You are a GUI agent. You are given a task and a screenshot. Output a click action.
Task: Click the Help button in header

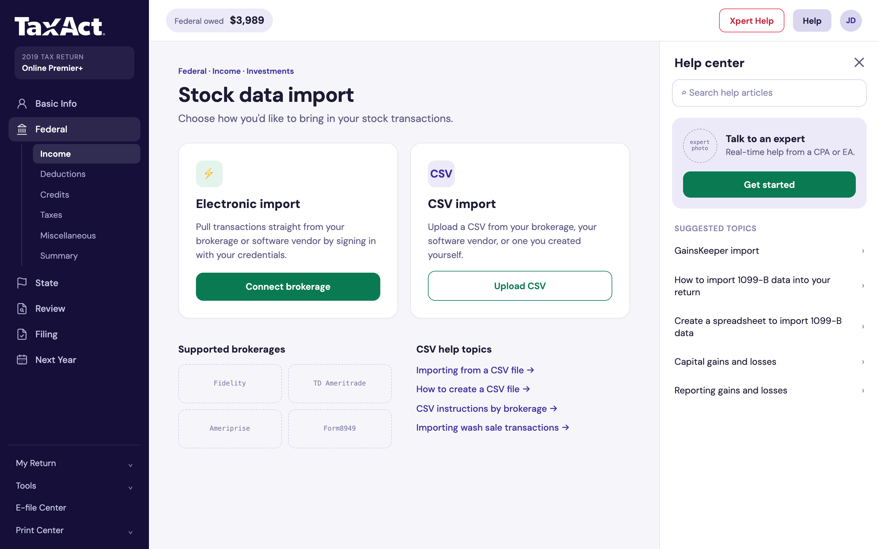click(812, 21)
